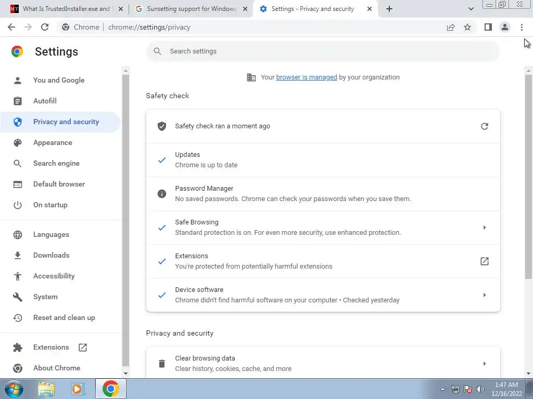Close the Settings tab

point(370,9)
